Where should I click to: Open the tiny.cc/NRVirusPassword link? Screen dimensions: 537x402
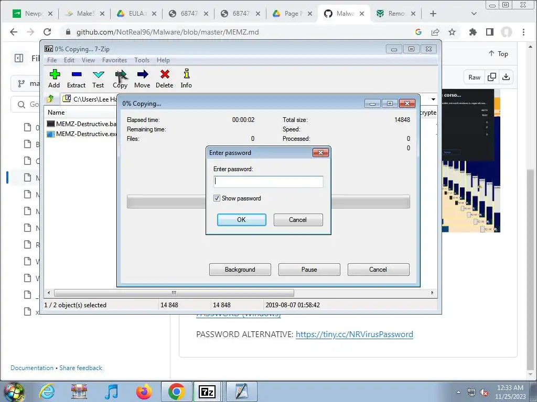tap(354, 334)
